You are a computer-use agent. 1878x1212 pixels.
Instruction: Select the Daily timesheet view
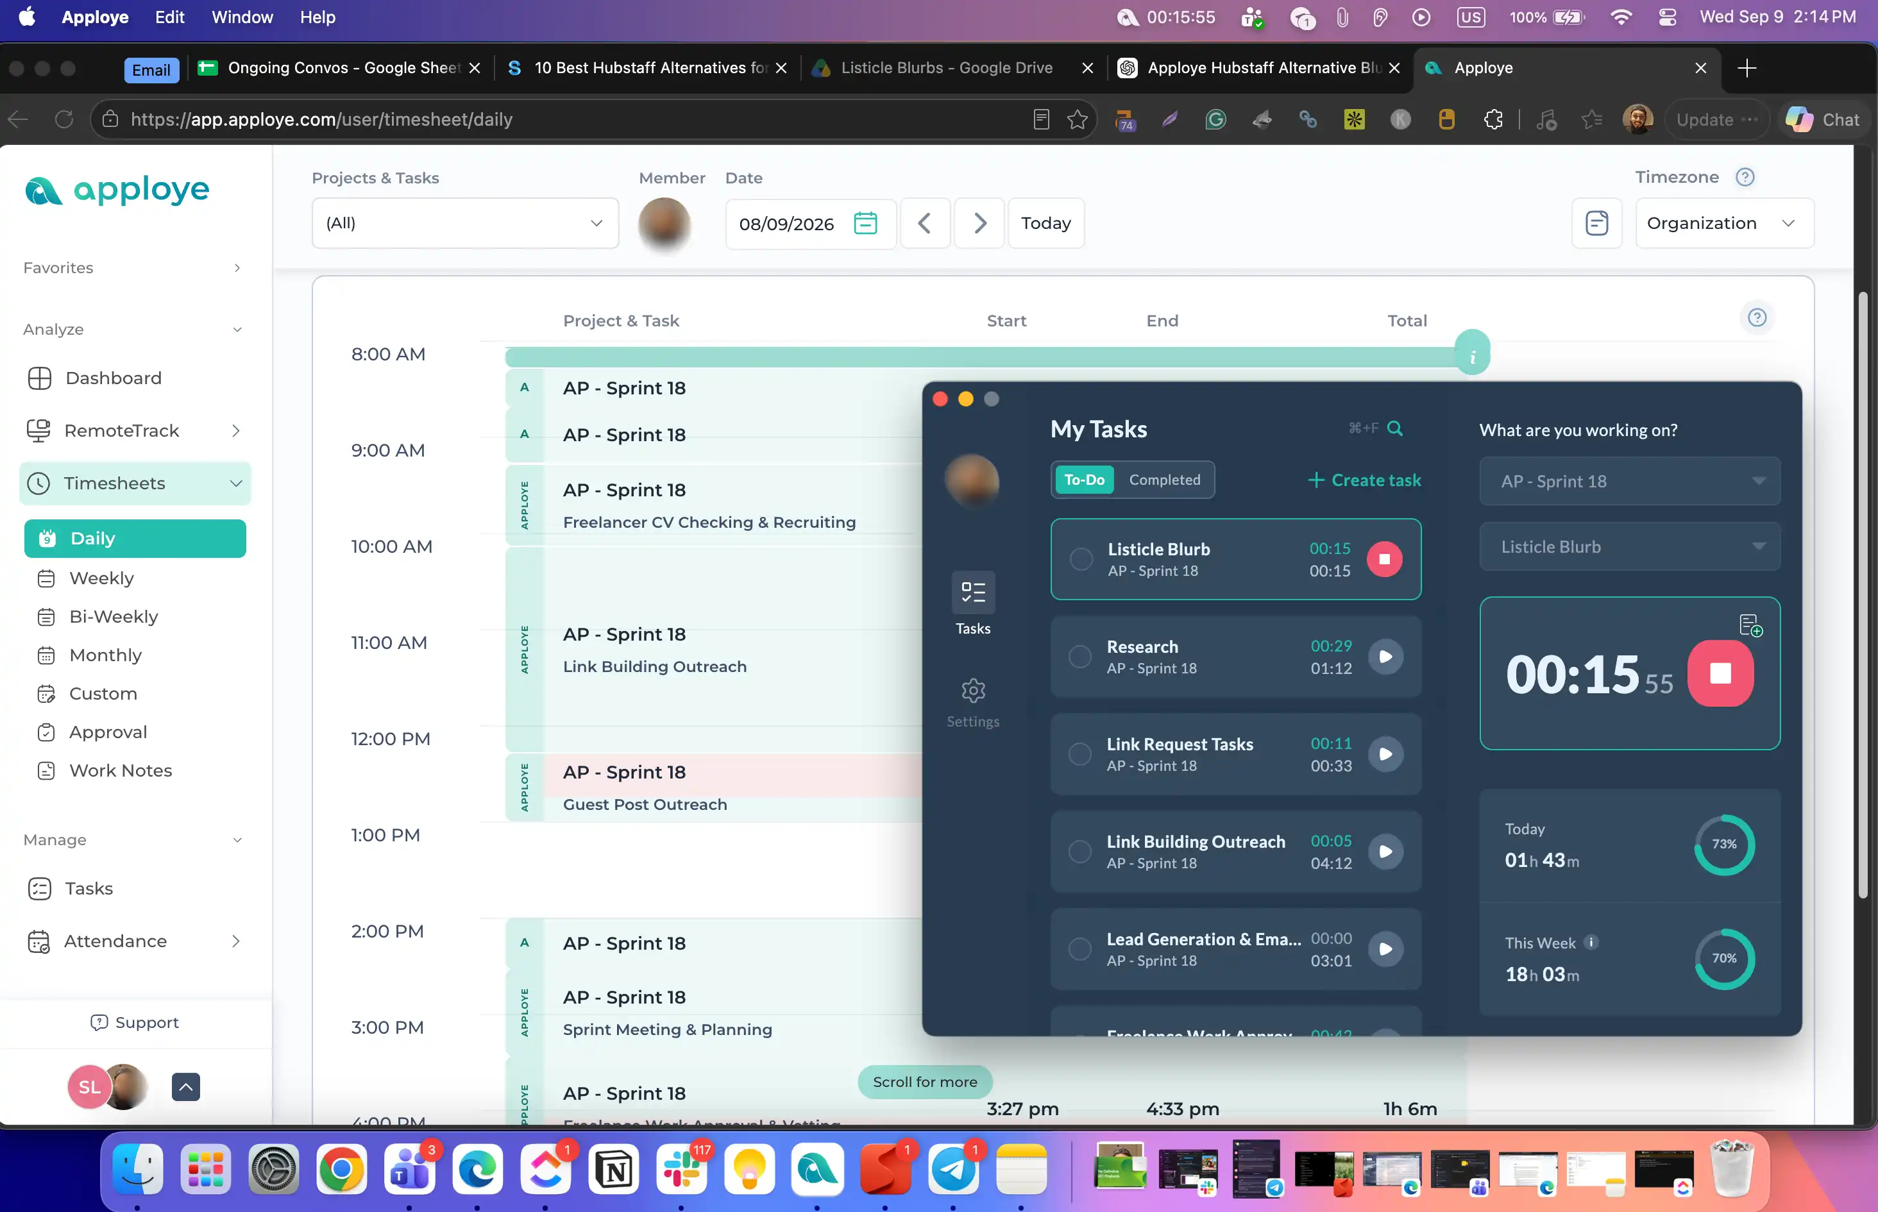(135, 539)
